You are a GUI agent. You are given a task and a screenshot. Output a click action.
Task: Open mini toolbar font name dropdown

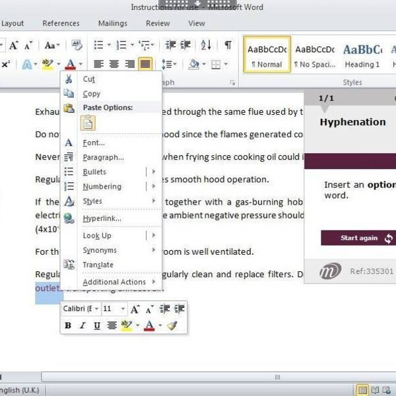pos(96,309)
